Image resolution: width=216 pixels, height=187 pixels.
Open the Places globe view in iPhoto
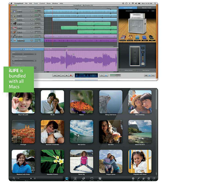point(84,179)
